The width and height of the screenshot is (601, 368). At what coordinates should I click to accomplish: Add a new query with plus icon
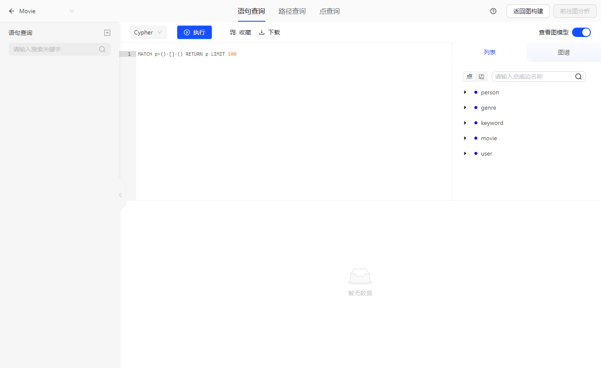(x=107, y=33)
